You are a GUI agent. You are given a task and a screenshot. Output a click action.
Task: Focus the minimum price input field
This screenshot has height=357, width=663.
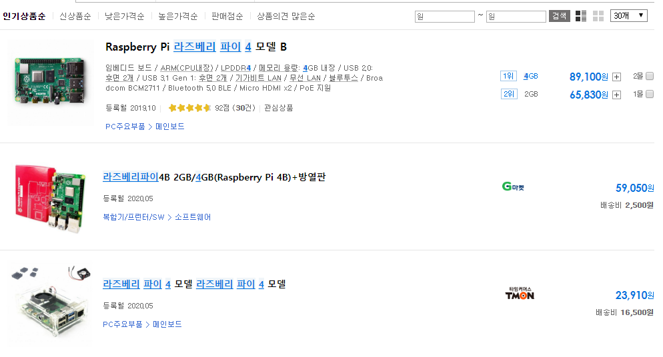(445, 17)
